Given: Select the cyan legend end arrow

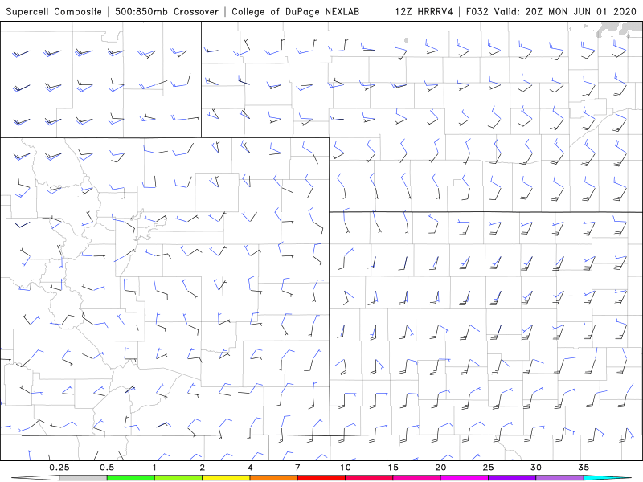Looking at the screenshot, I should [608, 478].
